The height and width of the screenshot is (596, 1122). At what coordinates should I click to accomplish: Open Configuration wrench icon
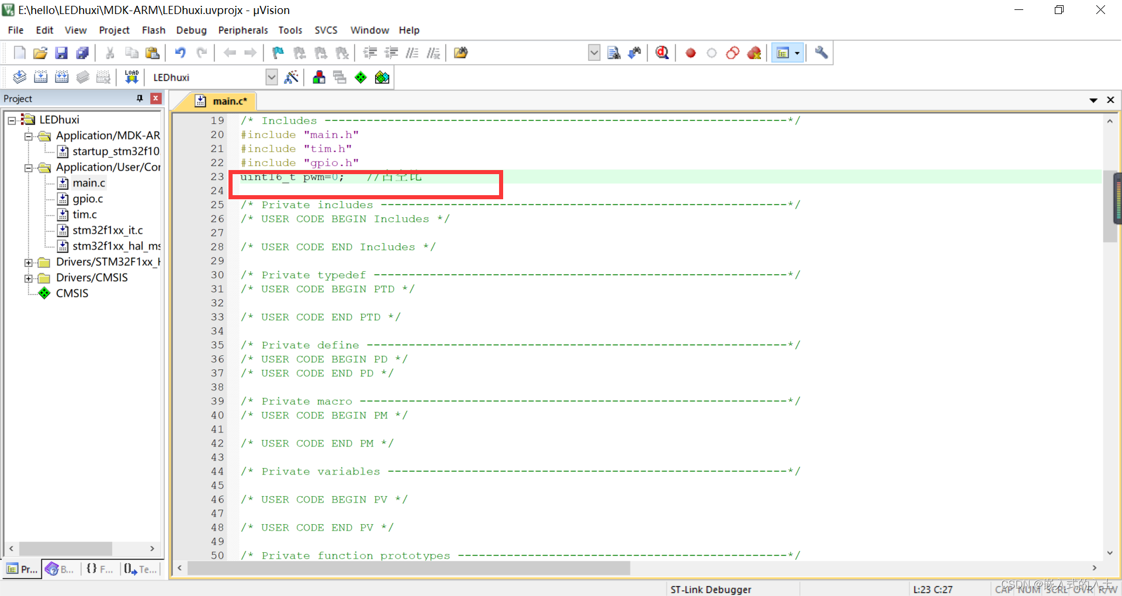click(821, 53)
